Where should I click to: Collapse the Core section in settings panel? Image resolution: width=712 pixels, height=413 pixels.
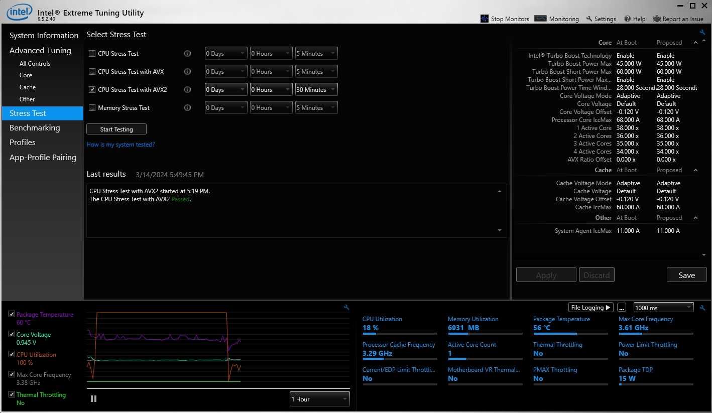pos(695,43)
